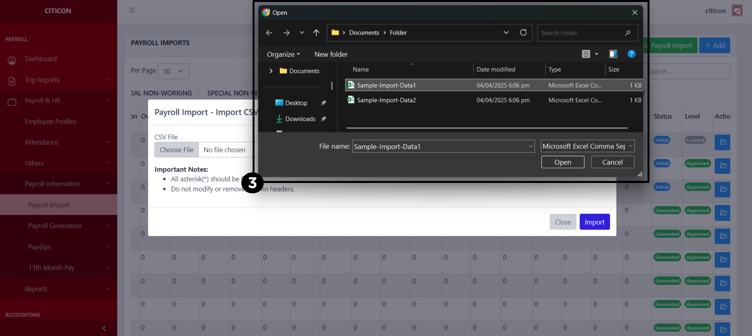Open the Organize menu

tap(283, 54)
